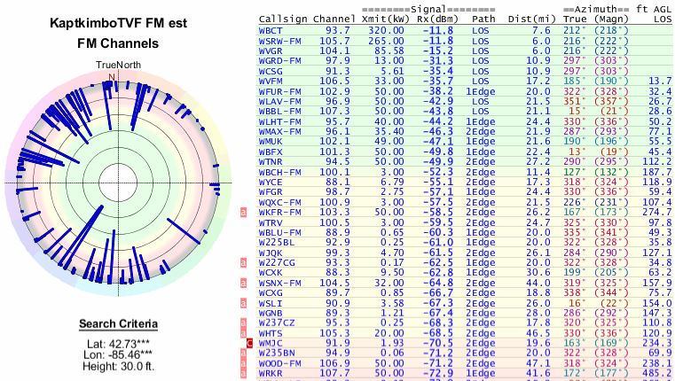Click the Channel column header
This screenshot has height=381, width=675.
(335, 17)
